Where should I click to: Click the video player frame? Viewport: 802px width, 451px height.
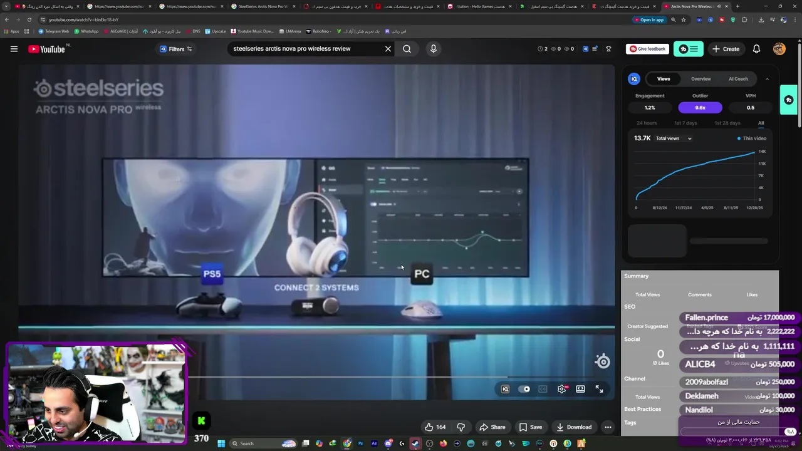click(316, 232)
